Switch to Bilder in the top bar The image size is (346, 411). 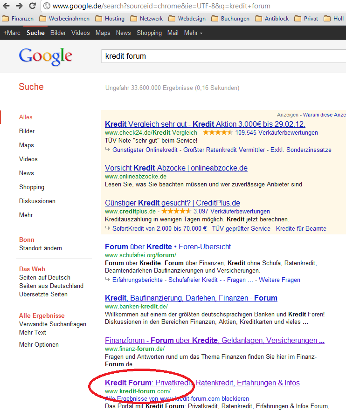point(58,33)
